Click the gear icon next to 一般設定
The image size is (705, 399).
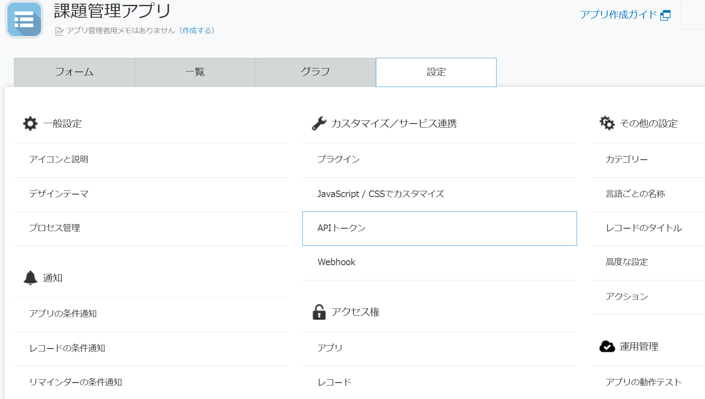click(30, 124)
